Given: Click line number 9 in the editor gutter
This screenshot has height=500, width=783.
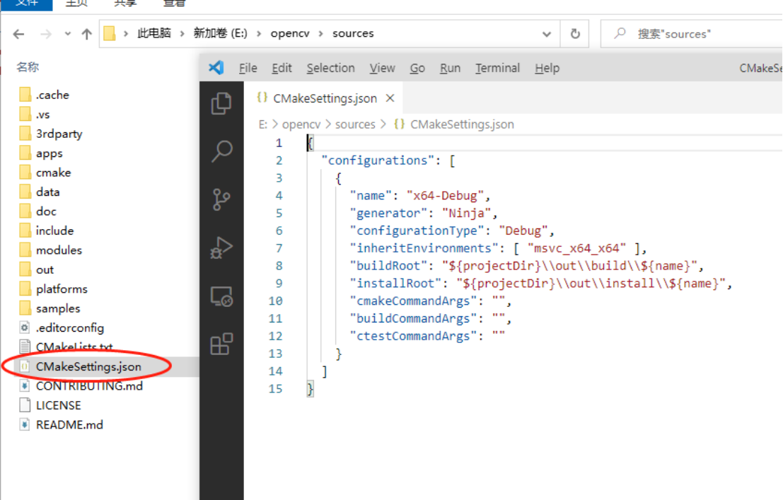Looking at the screenshot, I should click(279, 284).
